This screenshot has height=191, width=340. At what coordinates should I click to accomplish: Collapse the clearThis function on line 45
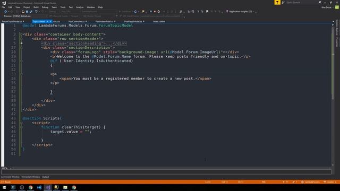click(21, 127)
